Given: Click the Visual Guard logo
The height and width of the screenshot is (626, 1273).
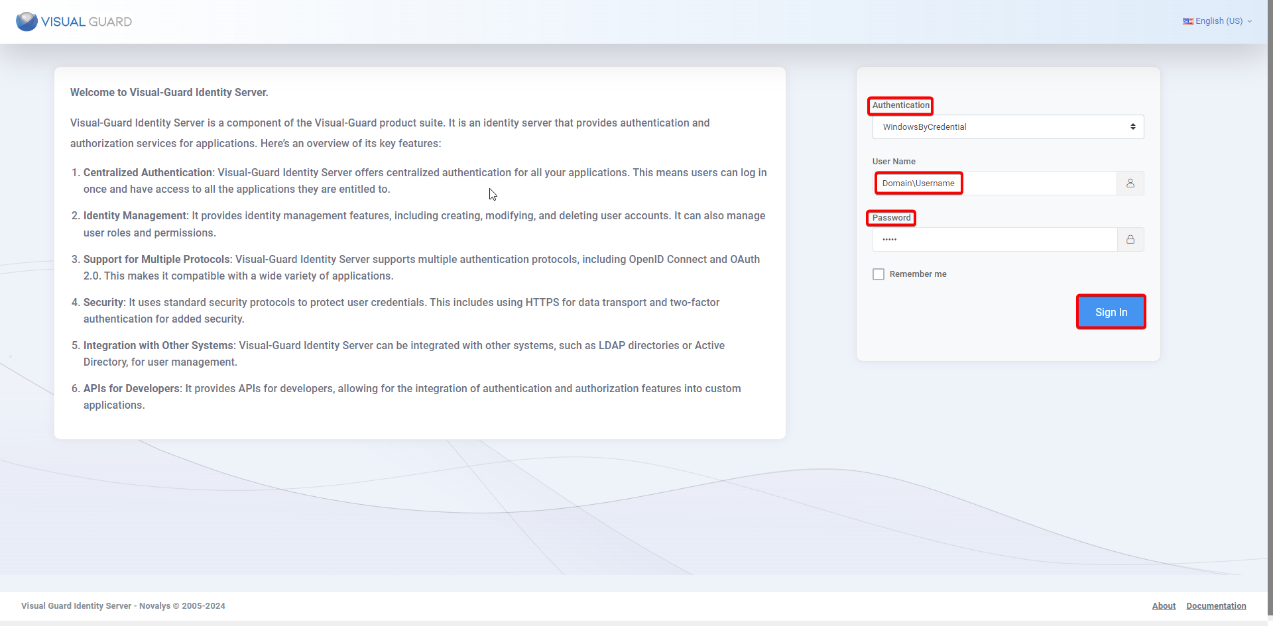Looking at the screenshot, I should click(x=73, y=21).
